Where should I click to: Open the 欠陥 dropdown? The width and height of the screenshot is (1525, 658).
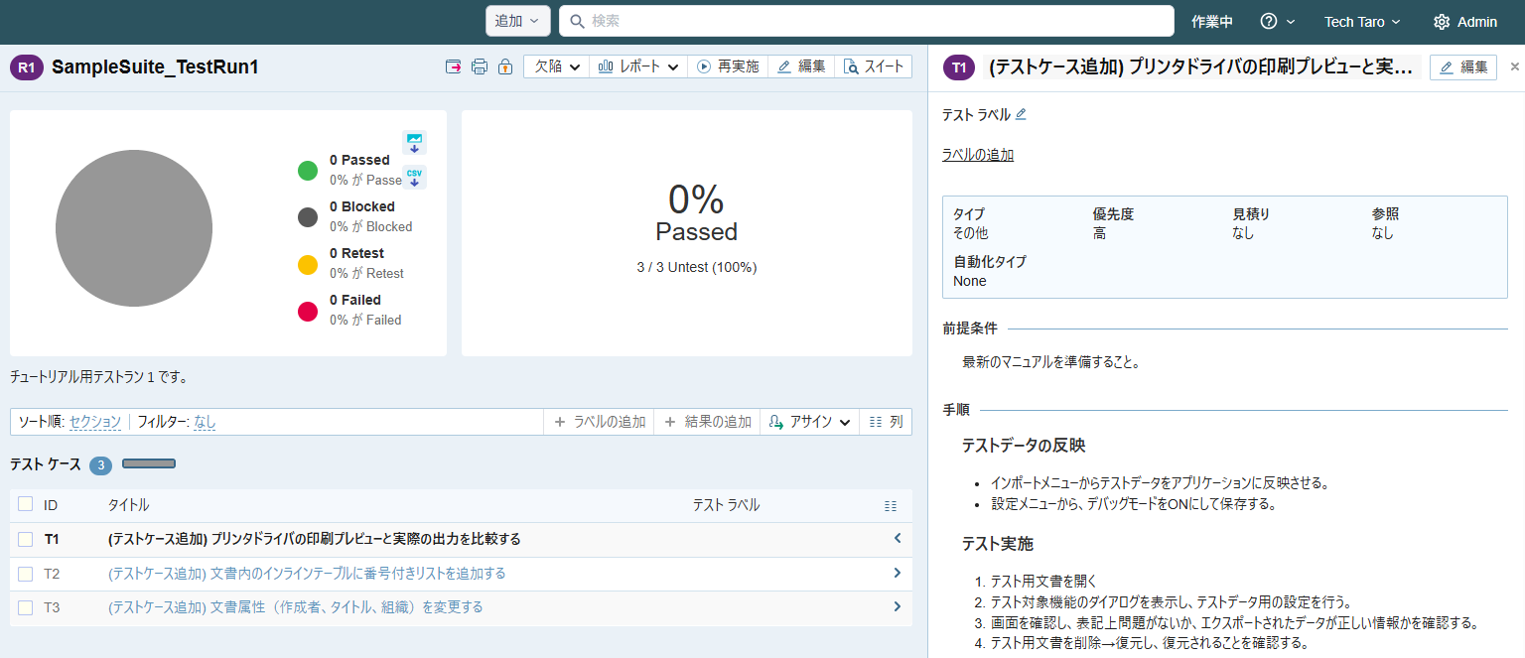point(556,66)
